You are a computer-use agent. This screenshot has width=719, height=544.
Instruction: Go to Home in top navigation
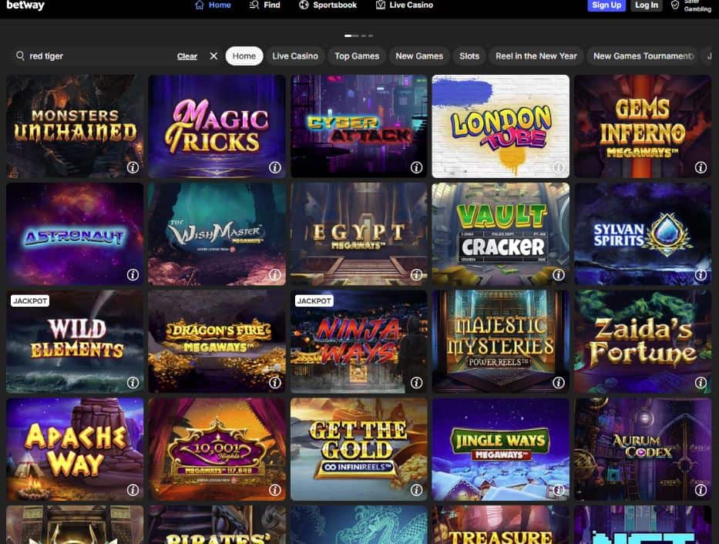(x=213, y=5)
